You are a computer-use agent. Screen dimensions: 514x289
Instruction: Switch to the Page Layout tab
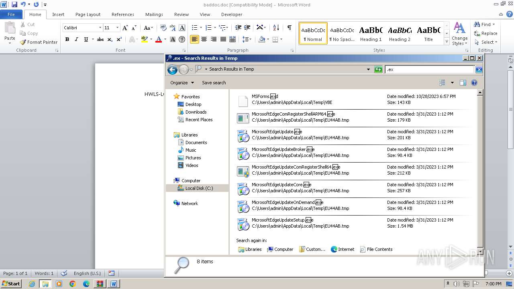[88, 14]
